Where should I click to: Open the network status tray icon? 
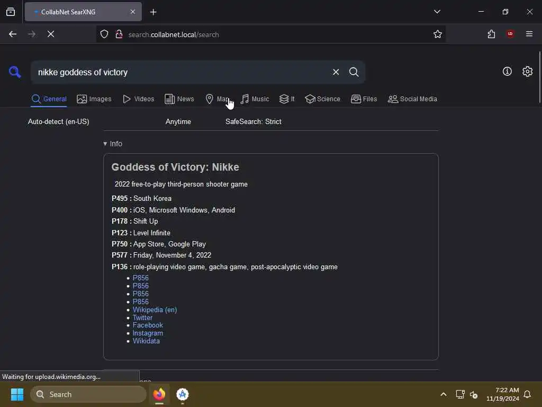tap(460, 394)
